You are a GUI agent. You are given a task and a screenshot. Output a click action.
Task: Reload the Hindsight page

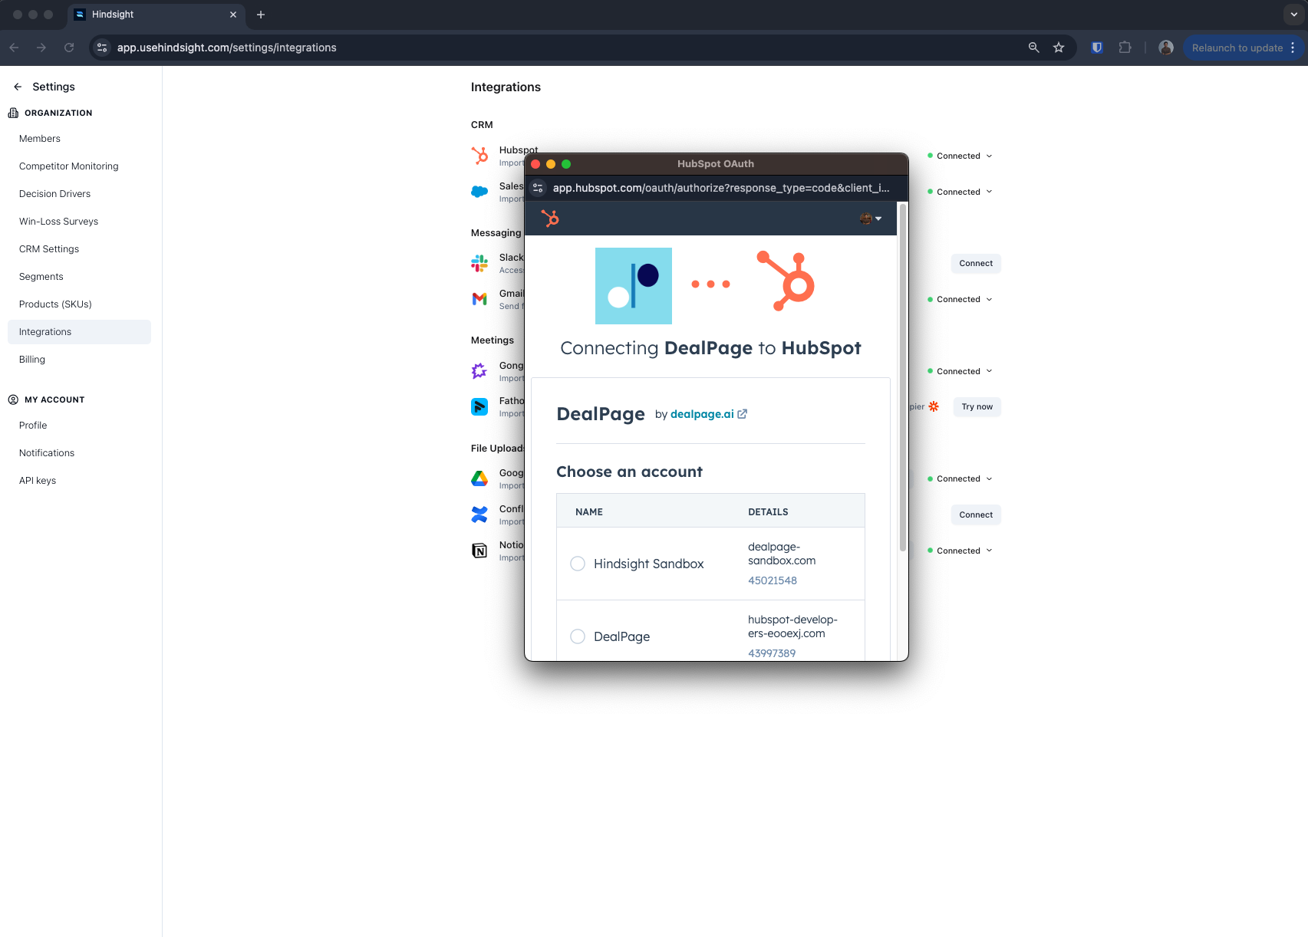(69, 48)
